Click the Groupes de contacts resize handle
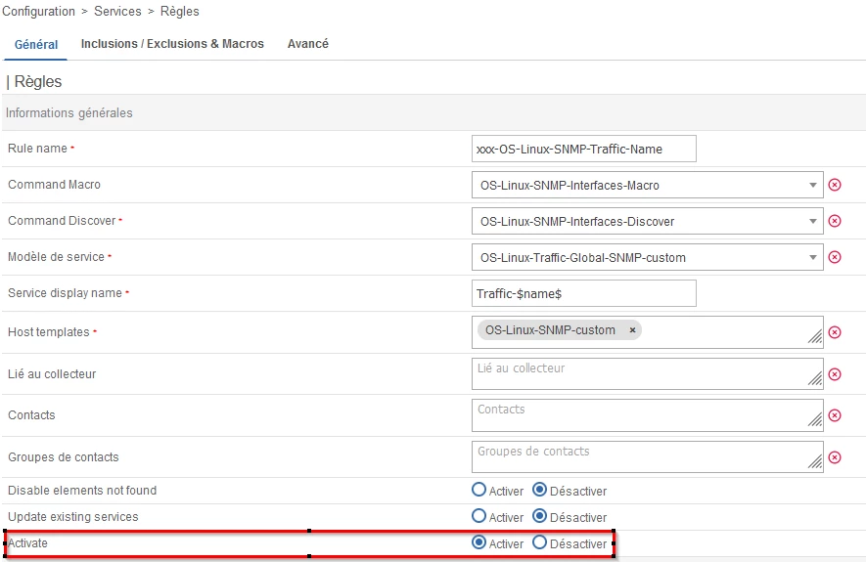This screenshot has width=866, height=562. coord(815,461)
